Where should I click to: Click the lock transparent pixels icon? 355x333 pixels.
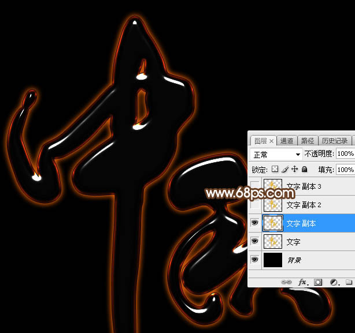[275, 169]
